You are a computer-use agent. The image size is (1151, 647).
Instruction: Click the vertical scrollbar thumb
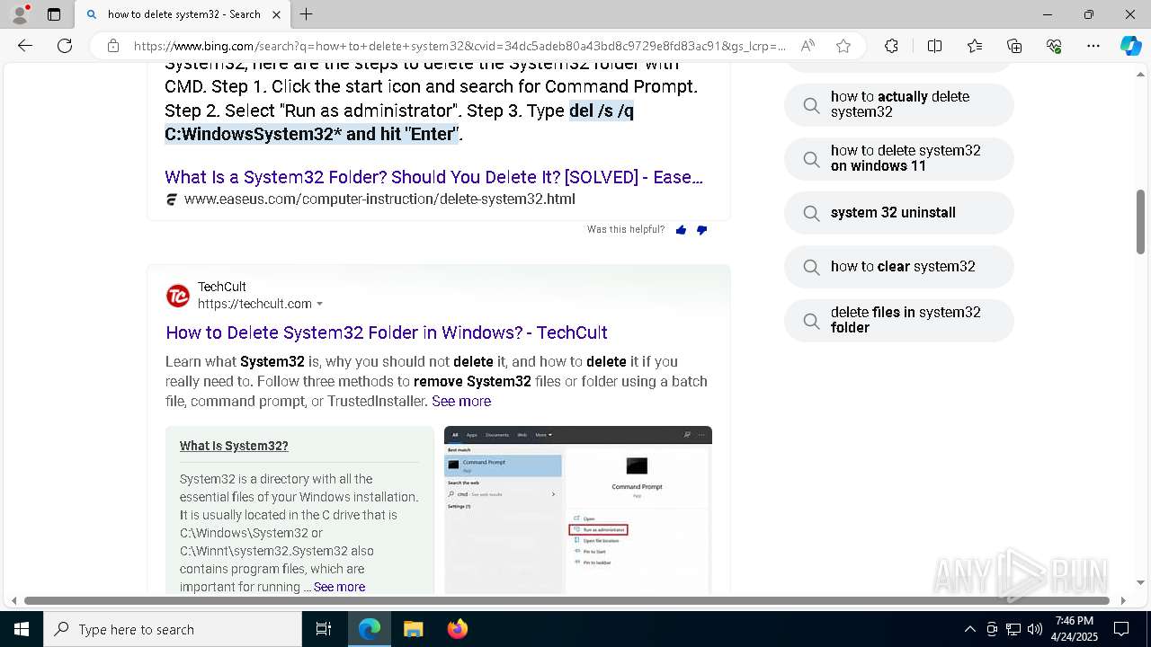tap(1141, 222)
